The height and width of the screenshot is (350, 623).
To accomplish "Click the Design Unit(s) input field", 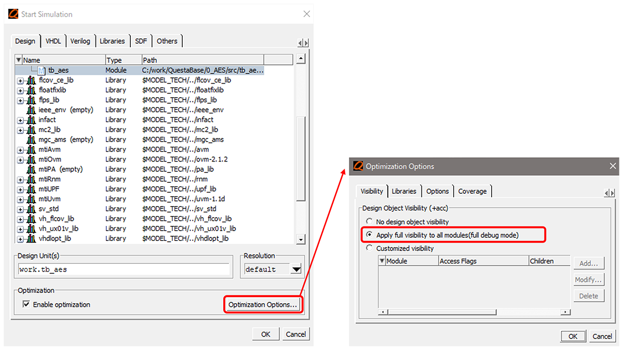I will (123, 269).
